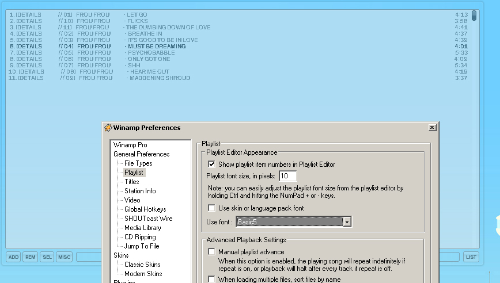Screen dimensions: 500x283
Task: Select track 1 Let Go in playlist
Action: 238,14
